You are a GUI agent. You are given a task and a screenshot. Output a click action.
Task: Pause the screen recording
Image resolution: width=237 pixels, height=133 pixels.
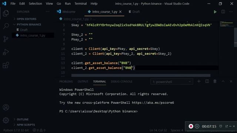click(197, 126)
